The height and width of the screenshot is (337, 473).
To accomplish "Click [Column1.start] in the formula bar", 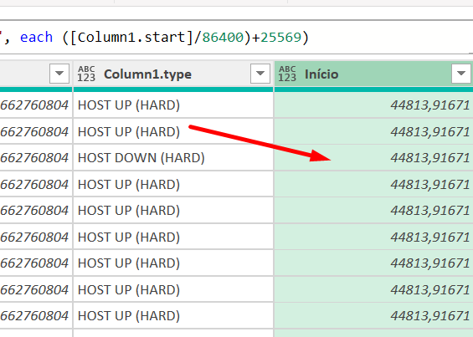I will pos(131,38).
